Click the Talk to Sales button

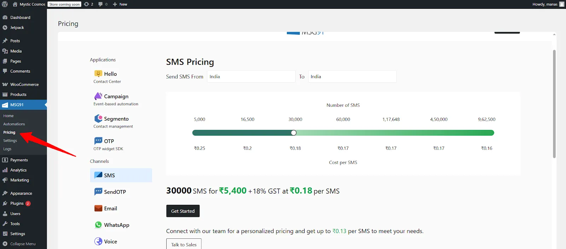tap(184, 244)
